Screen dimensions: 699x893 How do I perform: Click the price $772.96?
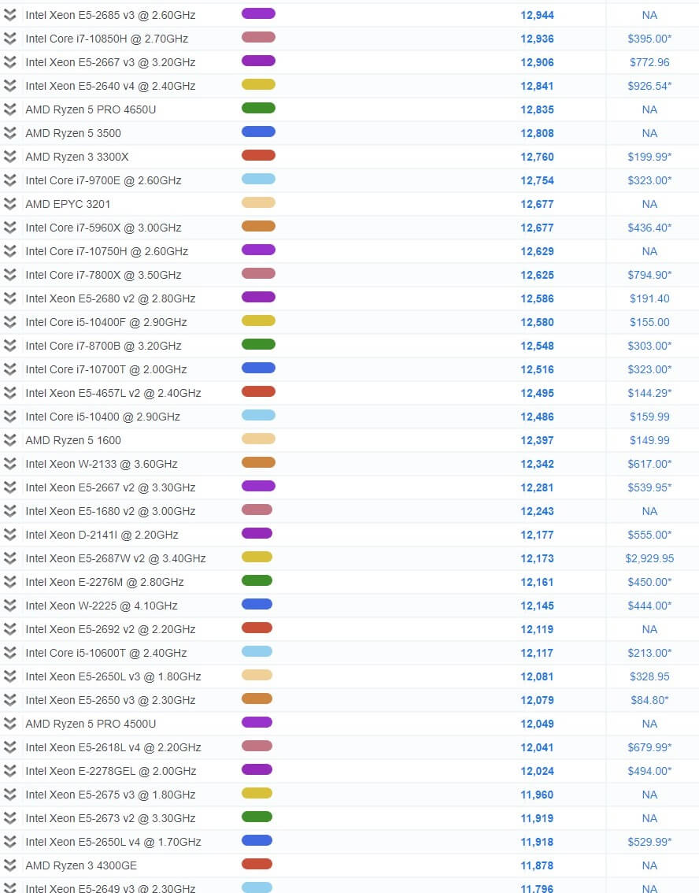click(x=649, y=62)
